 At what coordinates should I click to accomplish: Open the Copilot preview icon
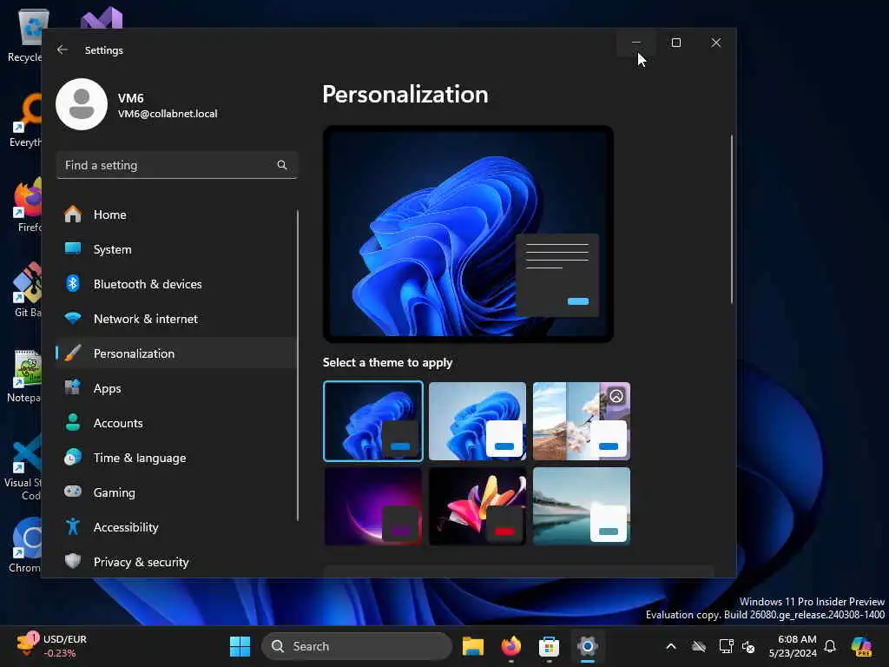pos(861,646)
